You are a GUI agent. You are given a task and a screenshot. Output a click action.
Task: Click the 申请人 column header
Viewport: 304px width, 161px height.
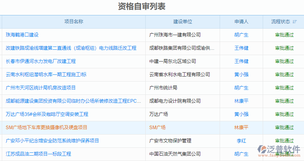[241, 22]
